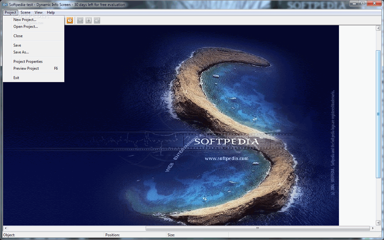Choose Open Project... from the menu
The height and width of the screenshot is (240, 384).
33,27
